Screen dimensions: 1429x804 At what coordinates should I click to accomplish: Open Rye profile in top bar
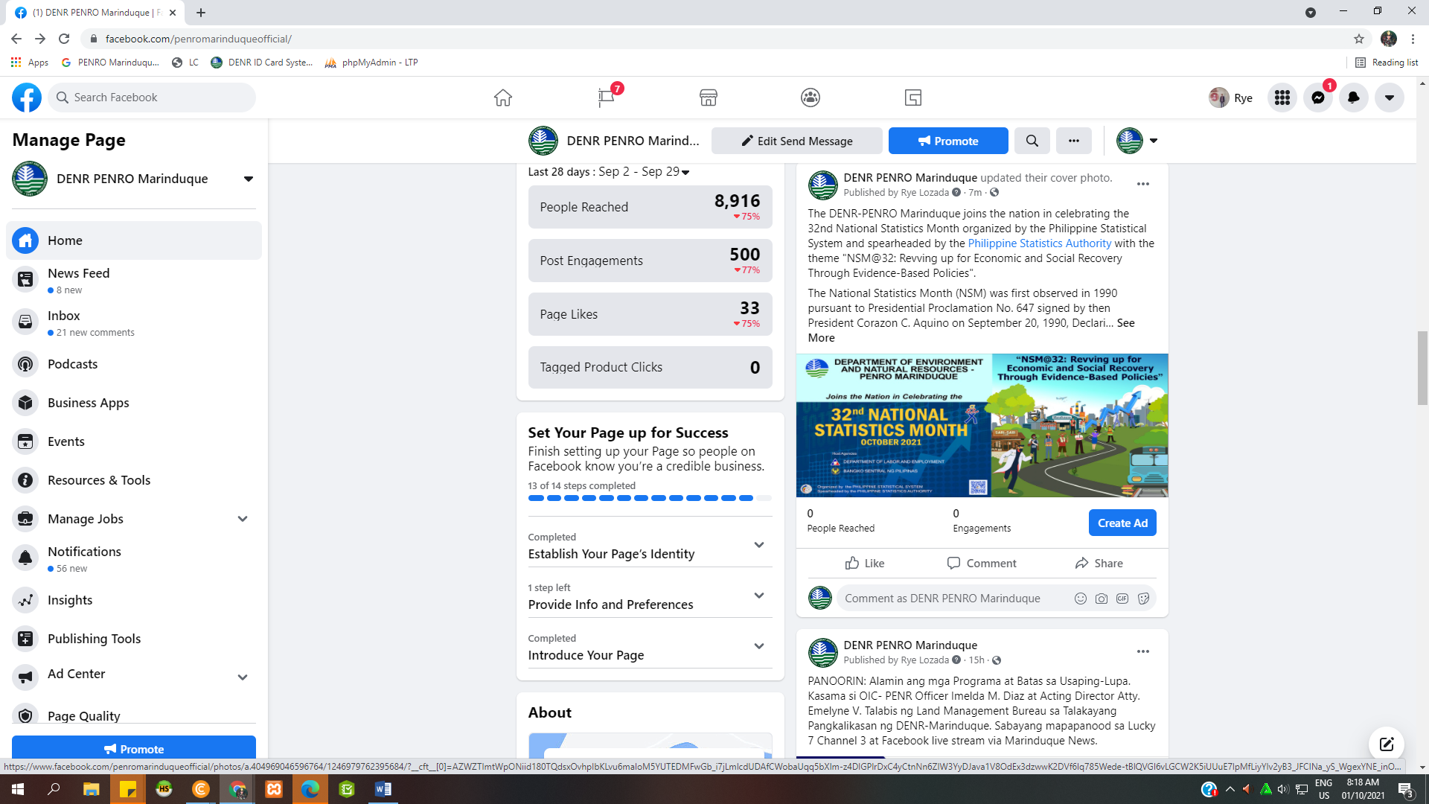1230,98
